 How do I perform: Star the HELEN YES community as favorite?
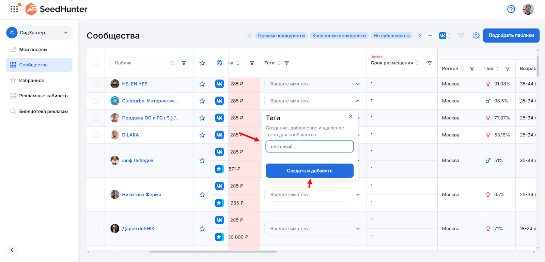pyautogui.click(x=202, y=84)
